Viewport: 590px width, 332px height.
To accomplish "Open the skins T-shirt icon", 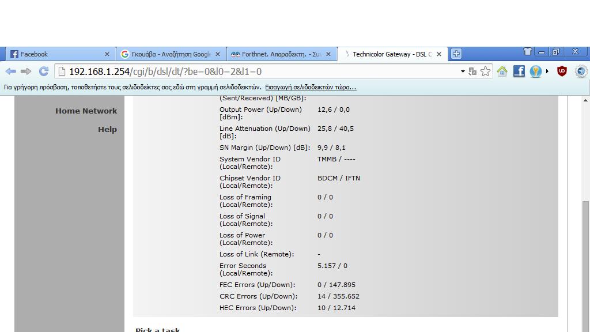I will tap(528, 51).
